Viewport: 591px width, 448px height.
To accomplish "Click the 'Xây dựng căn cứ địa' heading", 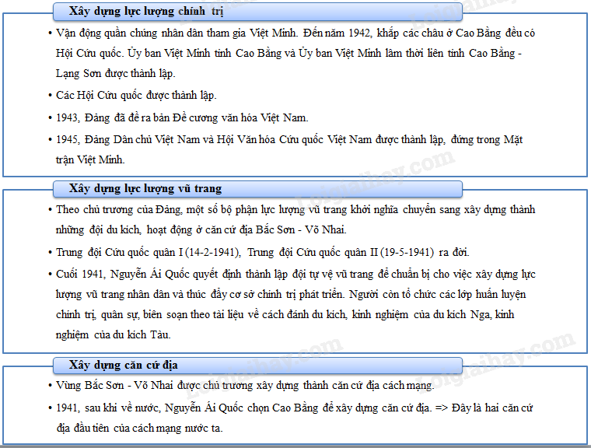I will pos(124,365).
